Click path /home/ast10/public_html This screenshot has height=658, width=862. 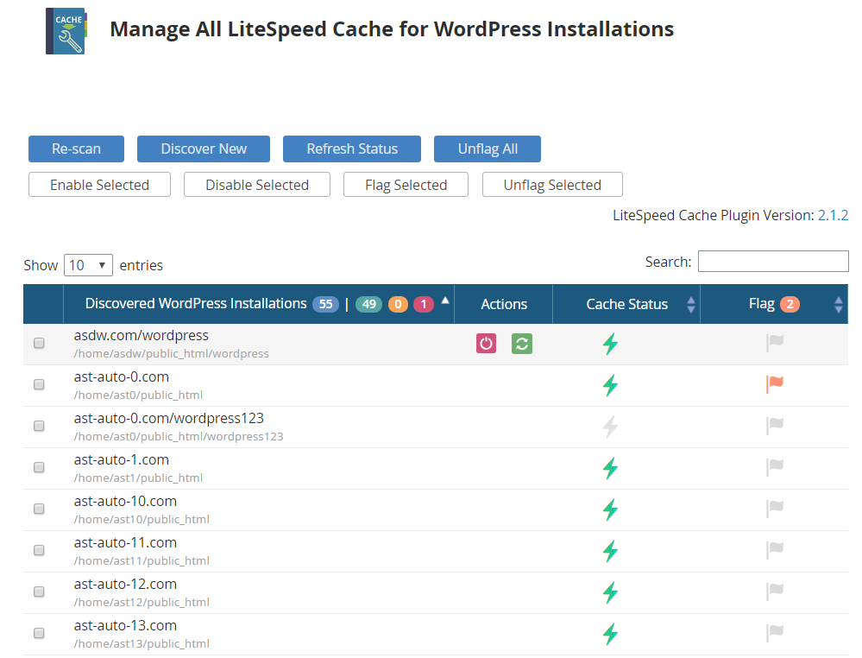[142, 519]
